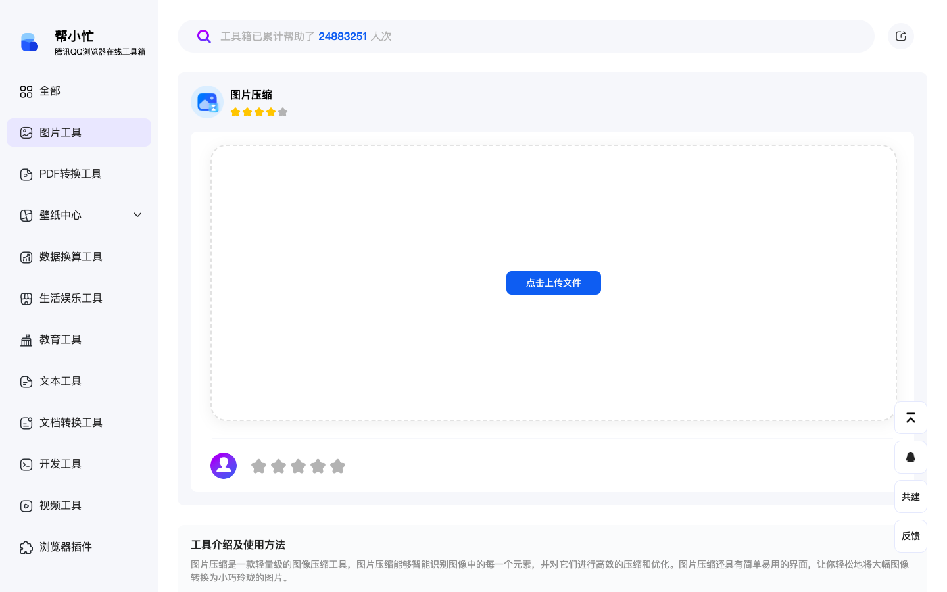Expand the 壁纸中心 submenu chevron
947x592 pixels.
[137, 214]
